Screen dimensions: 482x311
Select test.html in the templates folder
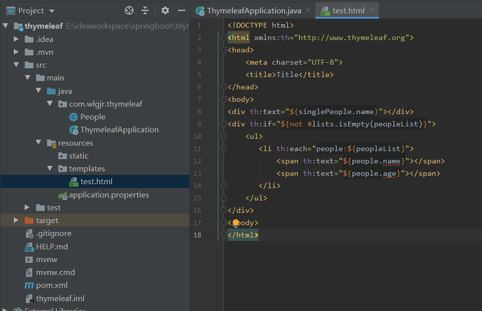pyautogui.click(x=96, y=182)
